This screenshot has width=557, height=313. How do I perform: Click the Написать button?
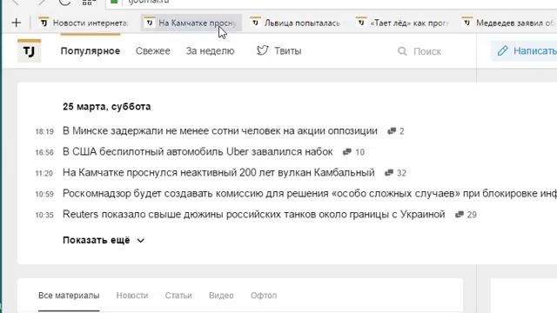pos(525,50)
